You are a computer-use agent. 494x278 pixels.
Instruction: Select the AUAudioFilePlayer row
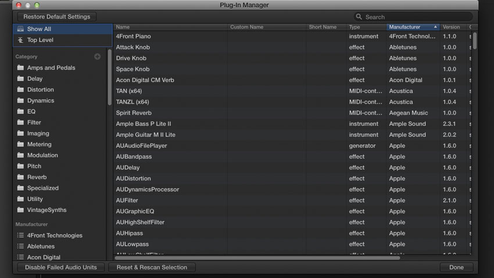292,145
